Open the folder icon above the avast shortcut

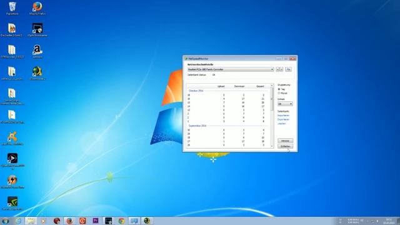pyautogui.click(x=12, y=117)
